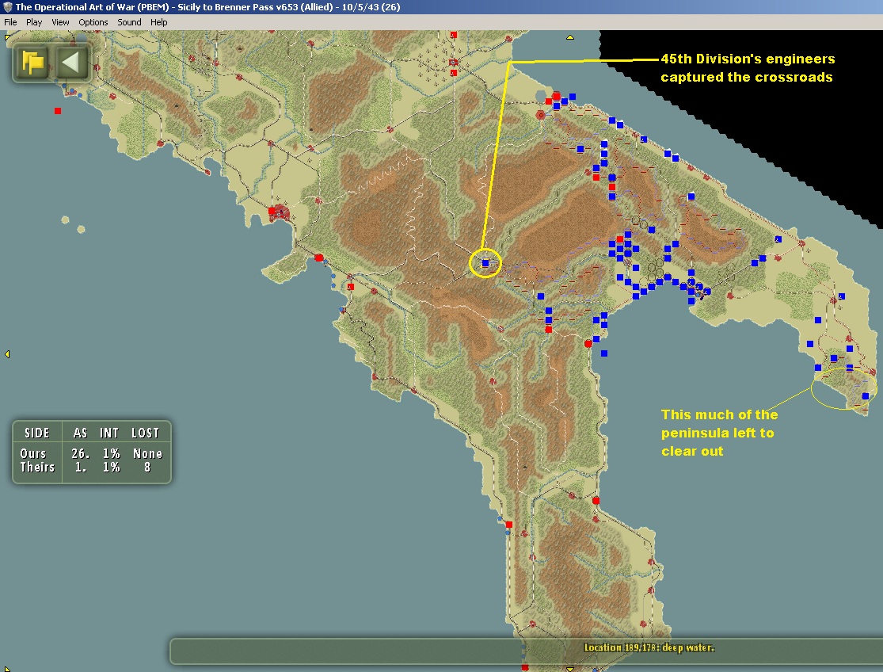Click the back arrow button
Viewport: 883px width, 672px height.
tap(71, 61)
